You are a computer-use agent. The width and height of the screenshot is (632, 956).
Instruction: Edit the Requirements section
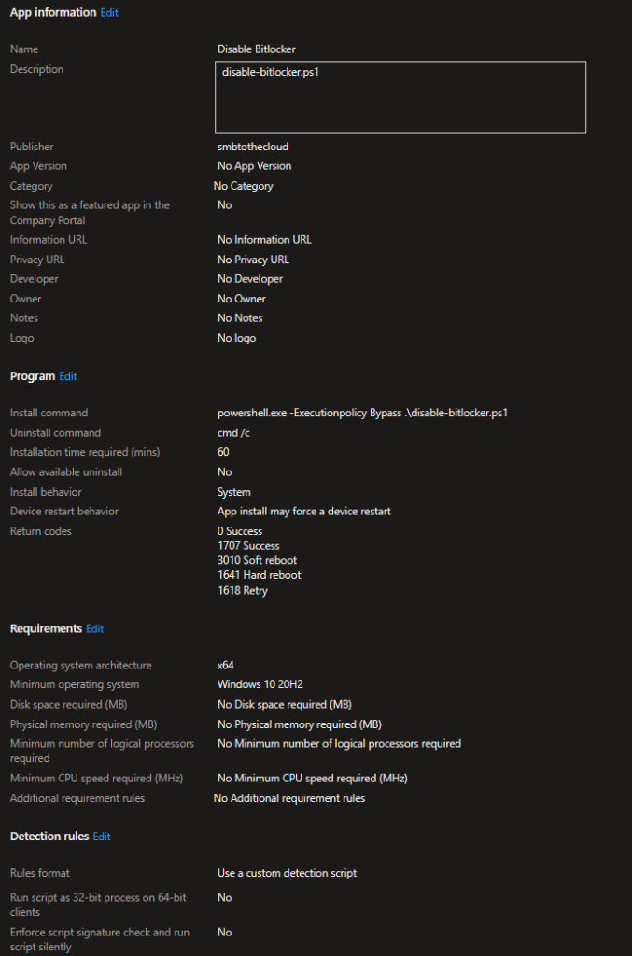[95, 629]
